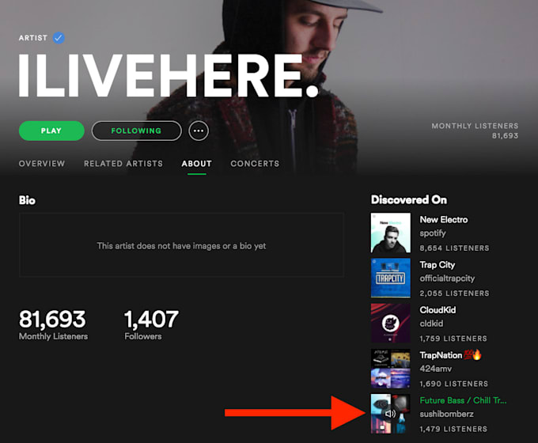Open the Trap City playlist cover
Screen dimensions: 538x443
[391, 278]
